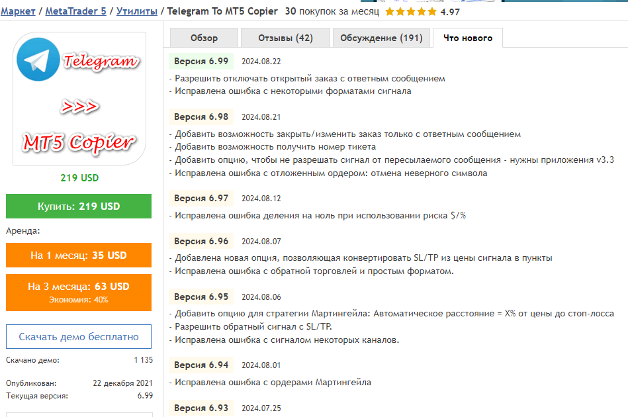
Task: Click the Версия 6.96 label
Action: tap(201, 241)
